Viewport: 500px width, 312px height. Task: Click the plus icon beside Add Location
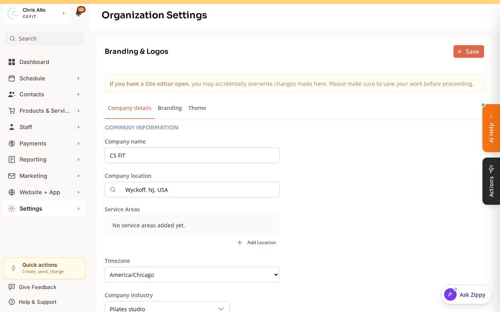point(240,243)
